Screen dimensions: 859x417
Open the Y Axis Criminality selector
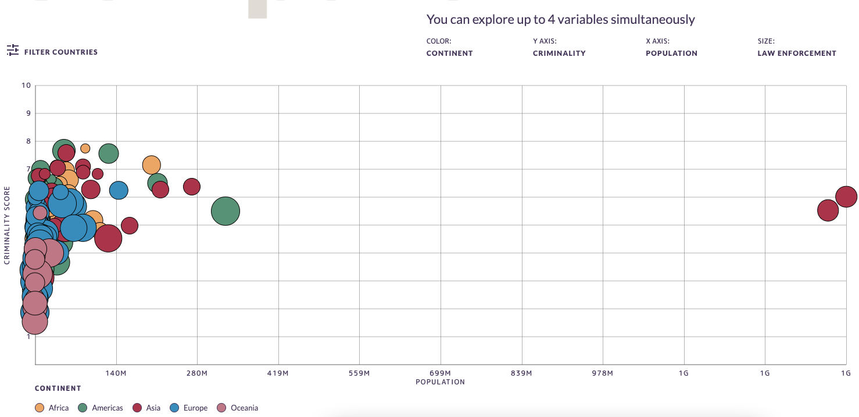coord(559,53)
